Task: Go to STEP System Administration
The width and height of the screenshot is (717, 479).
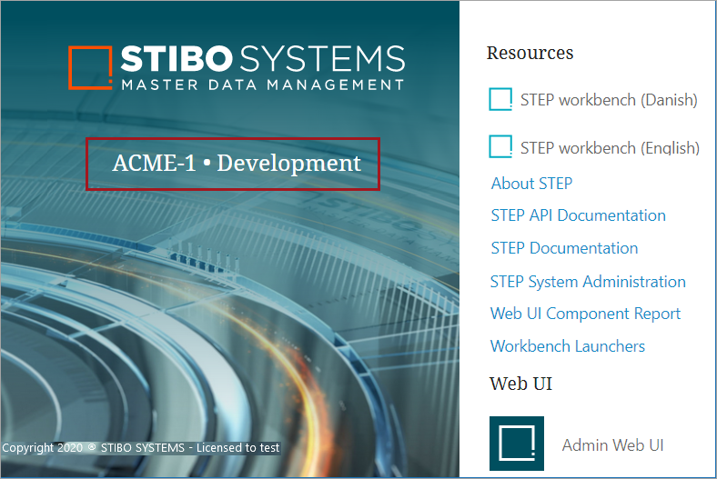Action: pyautogui.click(x=588, y=282)
